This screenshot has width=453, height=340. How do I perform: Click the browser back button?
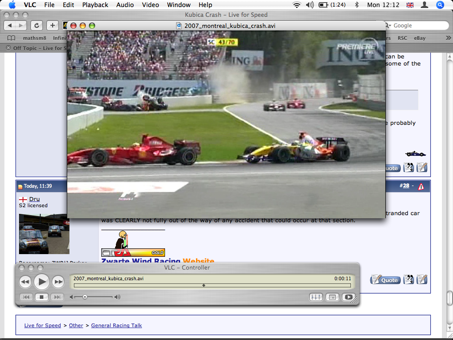(x=10, y=25)
